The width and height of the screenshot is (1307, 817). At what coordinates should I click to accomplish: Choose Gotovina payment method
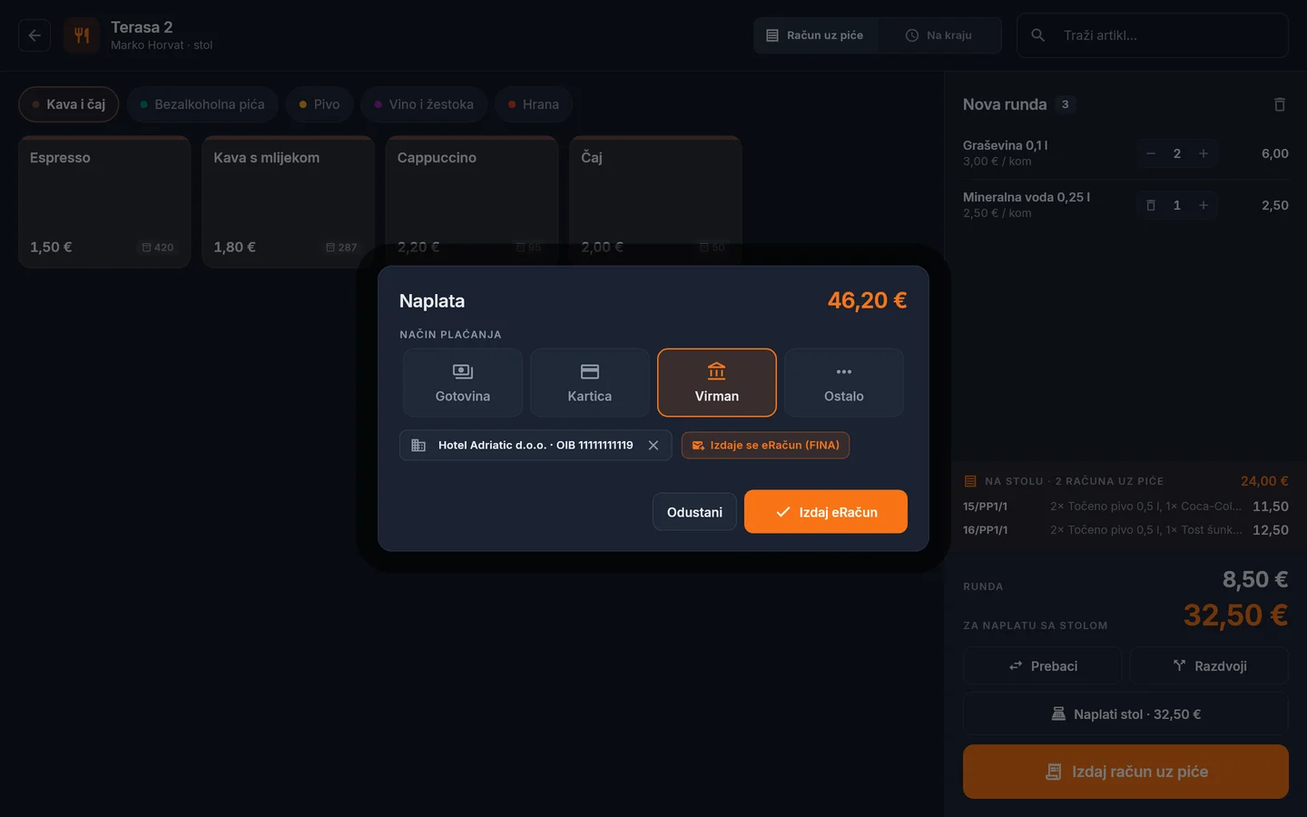click(463, 383)
